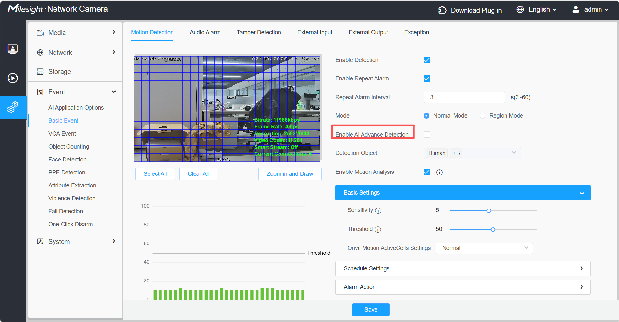Viewport: 619px width, 322px height.
Task: Click the Media camera icon
Action: click(x=40, y=33)
